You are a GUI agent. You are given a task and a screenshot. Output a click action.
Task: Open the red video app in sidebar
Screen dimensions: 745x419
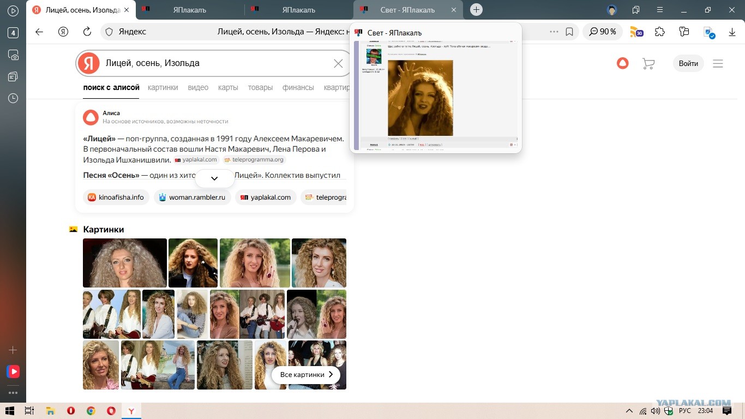13,372
